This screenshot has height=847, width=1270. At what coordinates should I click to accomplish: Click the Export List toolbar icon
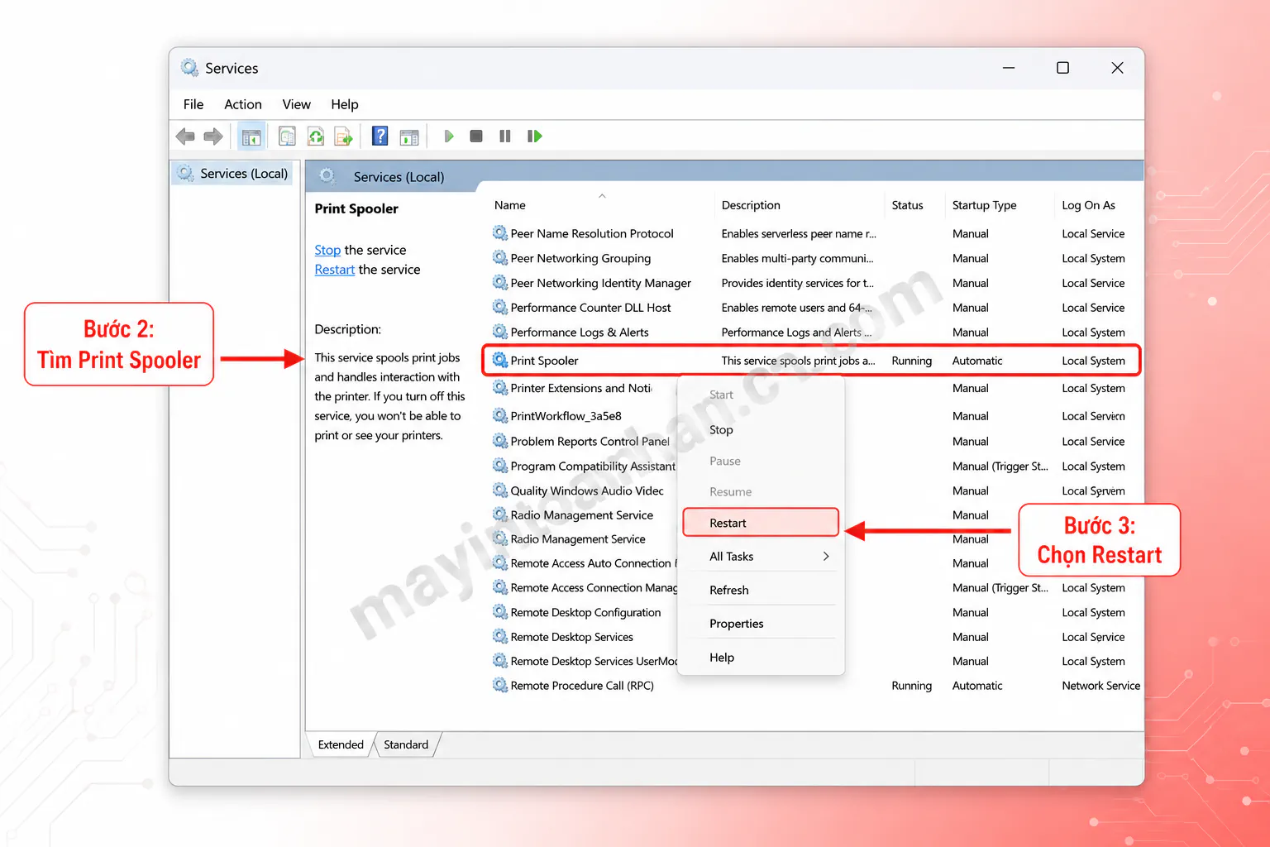343,136
